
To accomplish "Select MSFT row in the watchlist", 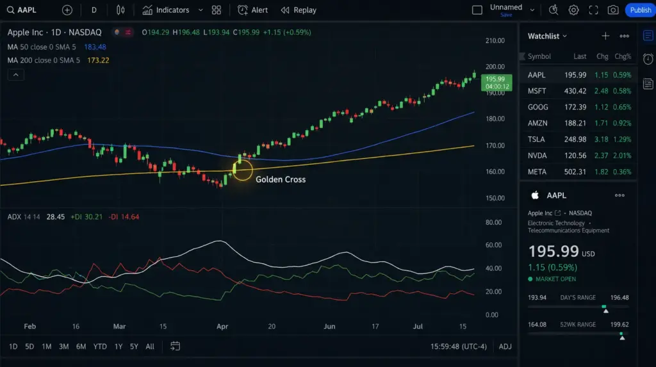I will click(x=578, y=91).
